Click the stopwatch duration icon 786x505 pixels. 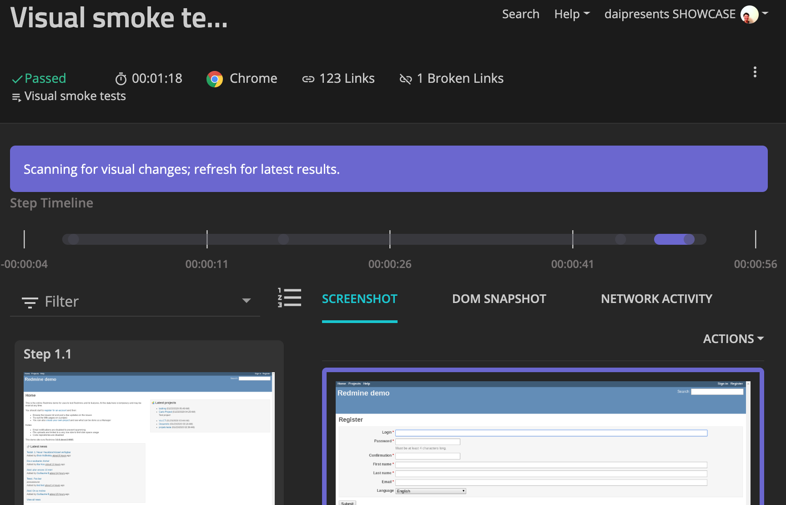[x=121, y=79]
